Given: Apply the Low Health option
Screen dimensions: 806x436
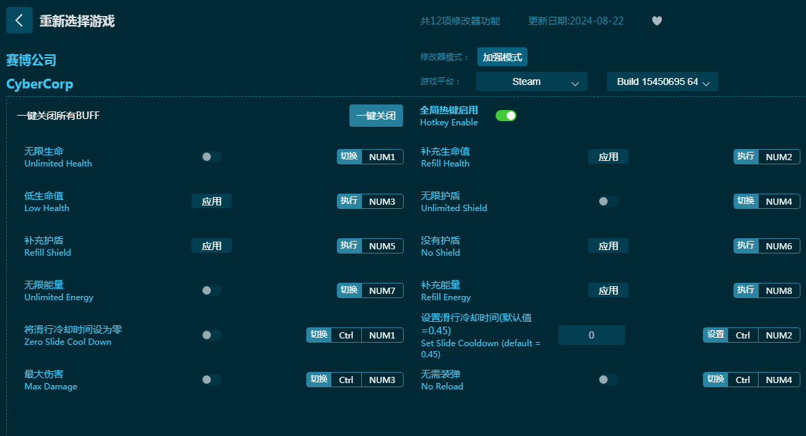Looking at the screenshot, I should tap(211, 201).
